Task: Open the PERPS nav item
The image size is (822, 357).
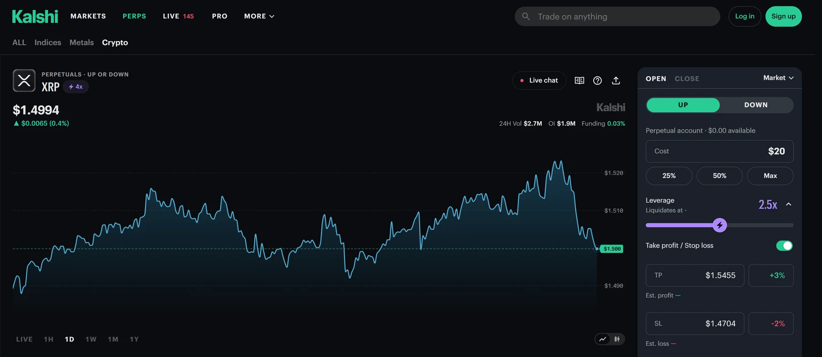Action: click(x=134, y=16)
